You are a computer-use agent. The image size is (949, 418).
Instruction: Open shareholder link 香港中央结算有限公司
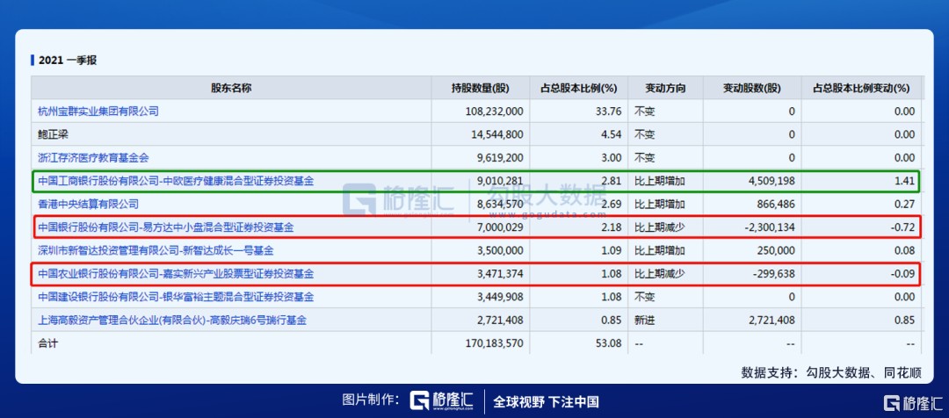tap(89, 205)
